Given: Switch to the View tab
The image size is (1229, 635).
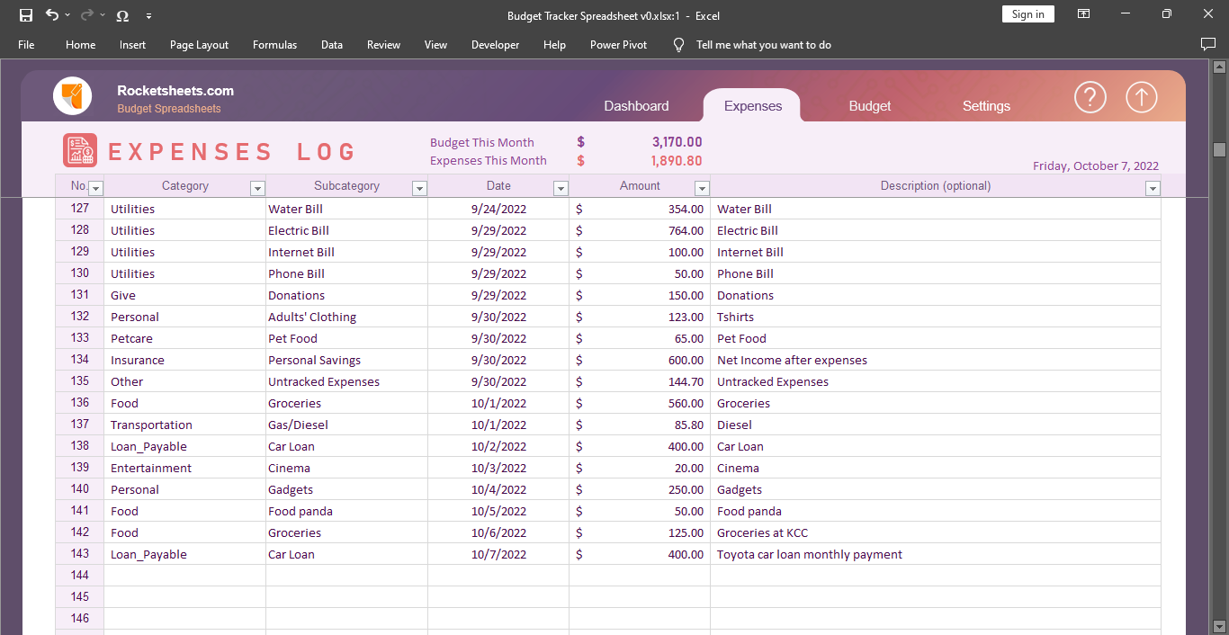Looking at the screenshot, I should click(435, 45).
